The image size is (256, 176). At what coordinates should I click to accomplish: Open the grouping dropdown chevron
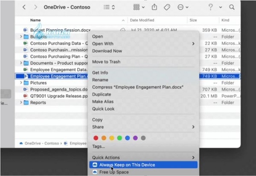coord(143,7)
